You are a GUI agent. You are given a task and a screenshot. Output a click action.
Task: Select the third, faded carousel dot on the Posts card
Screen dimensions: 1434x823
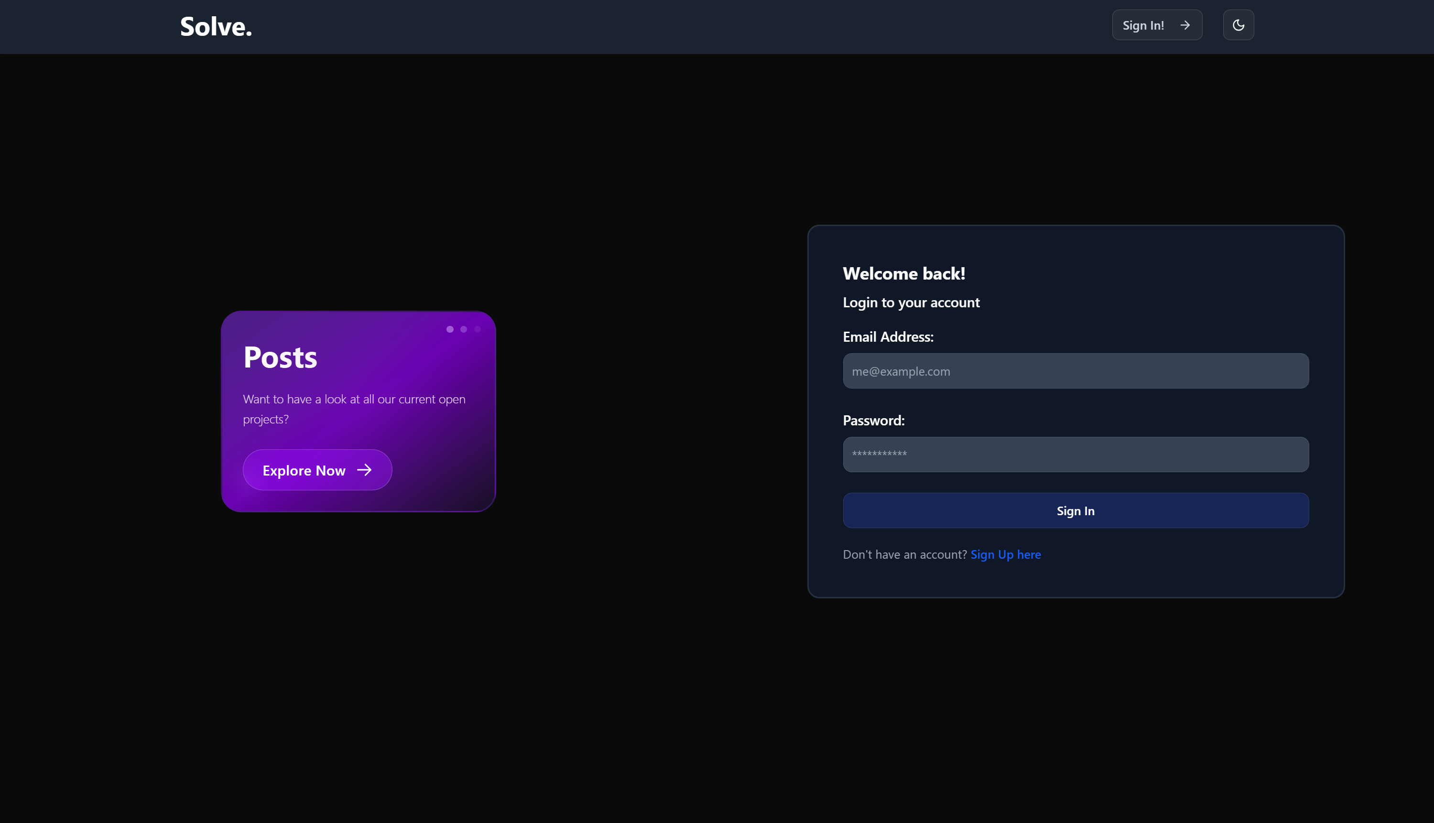coord(478,329)
